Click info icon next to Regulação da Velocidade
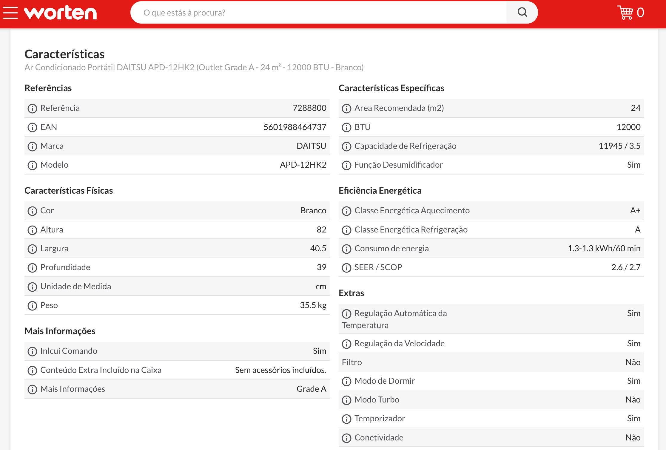The image size is (666, 450). click(x=346, y=344)
